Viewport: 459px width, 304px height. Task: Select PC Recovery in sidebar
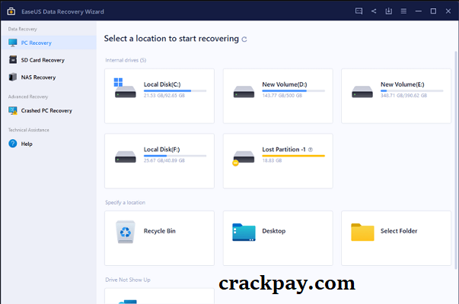coord(49,43)
